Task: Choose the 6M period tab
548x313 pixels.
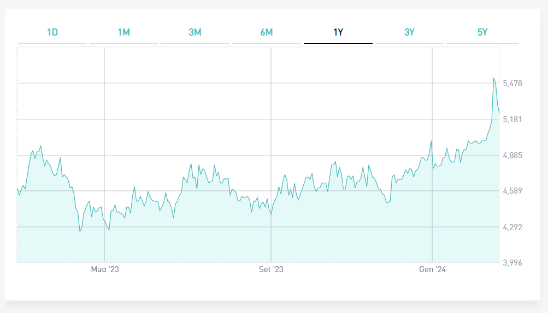Action: pyautogui.click(x=267, y=33)
